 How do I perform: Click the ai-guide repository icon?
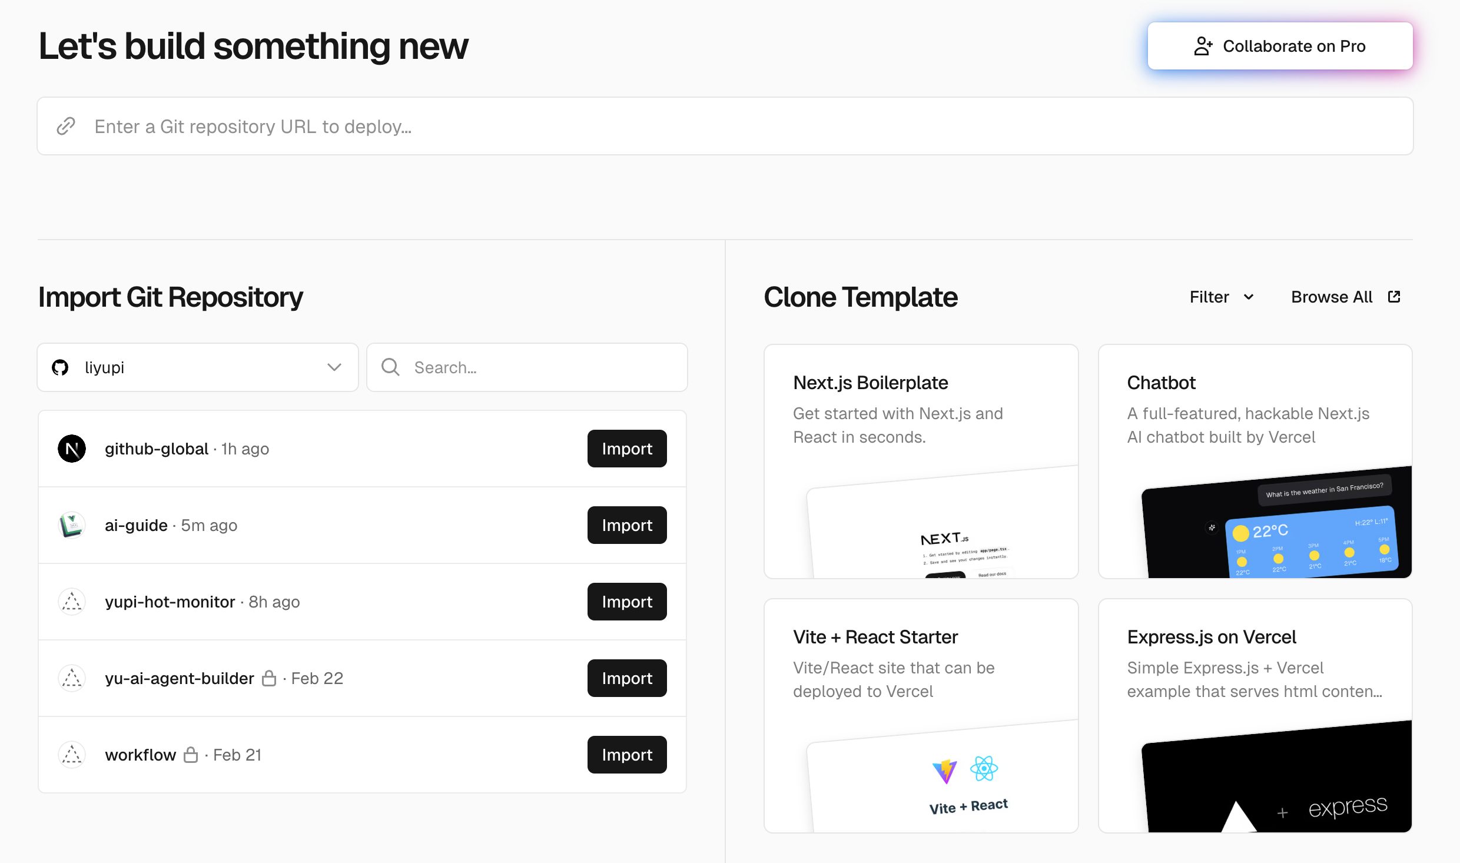[72, 525]
